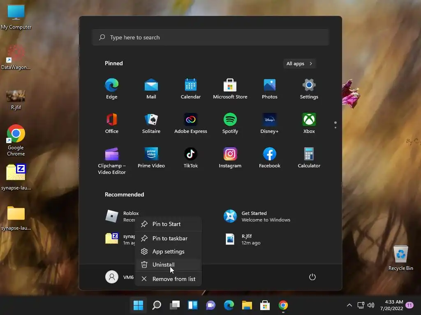Select synapse-lau folder on desktop
Screen dimensions: 421x315
[x=16, y=218]
